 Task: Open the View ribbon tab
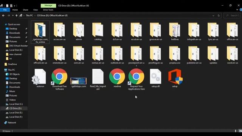35,10
